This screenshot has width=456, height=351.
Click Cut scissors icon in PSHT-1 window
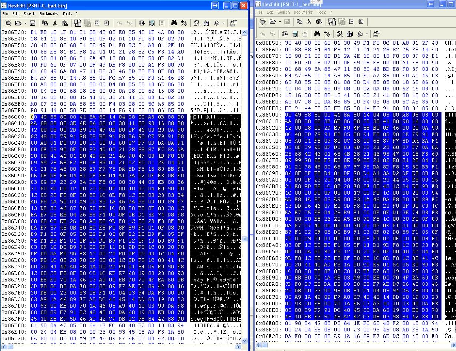[x=309, y=22]
